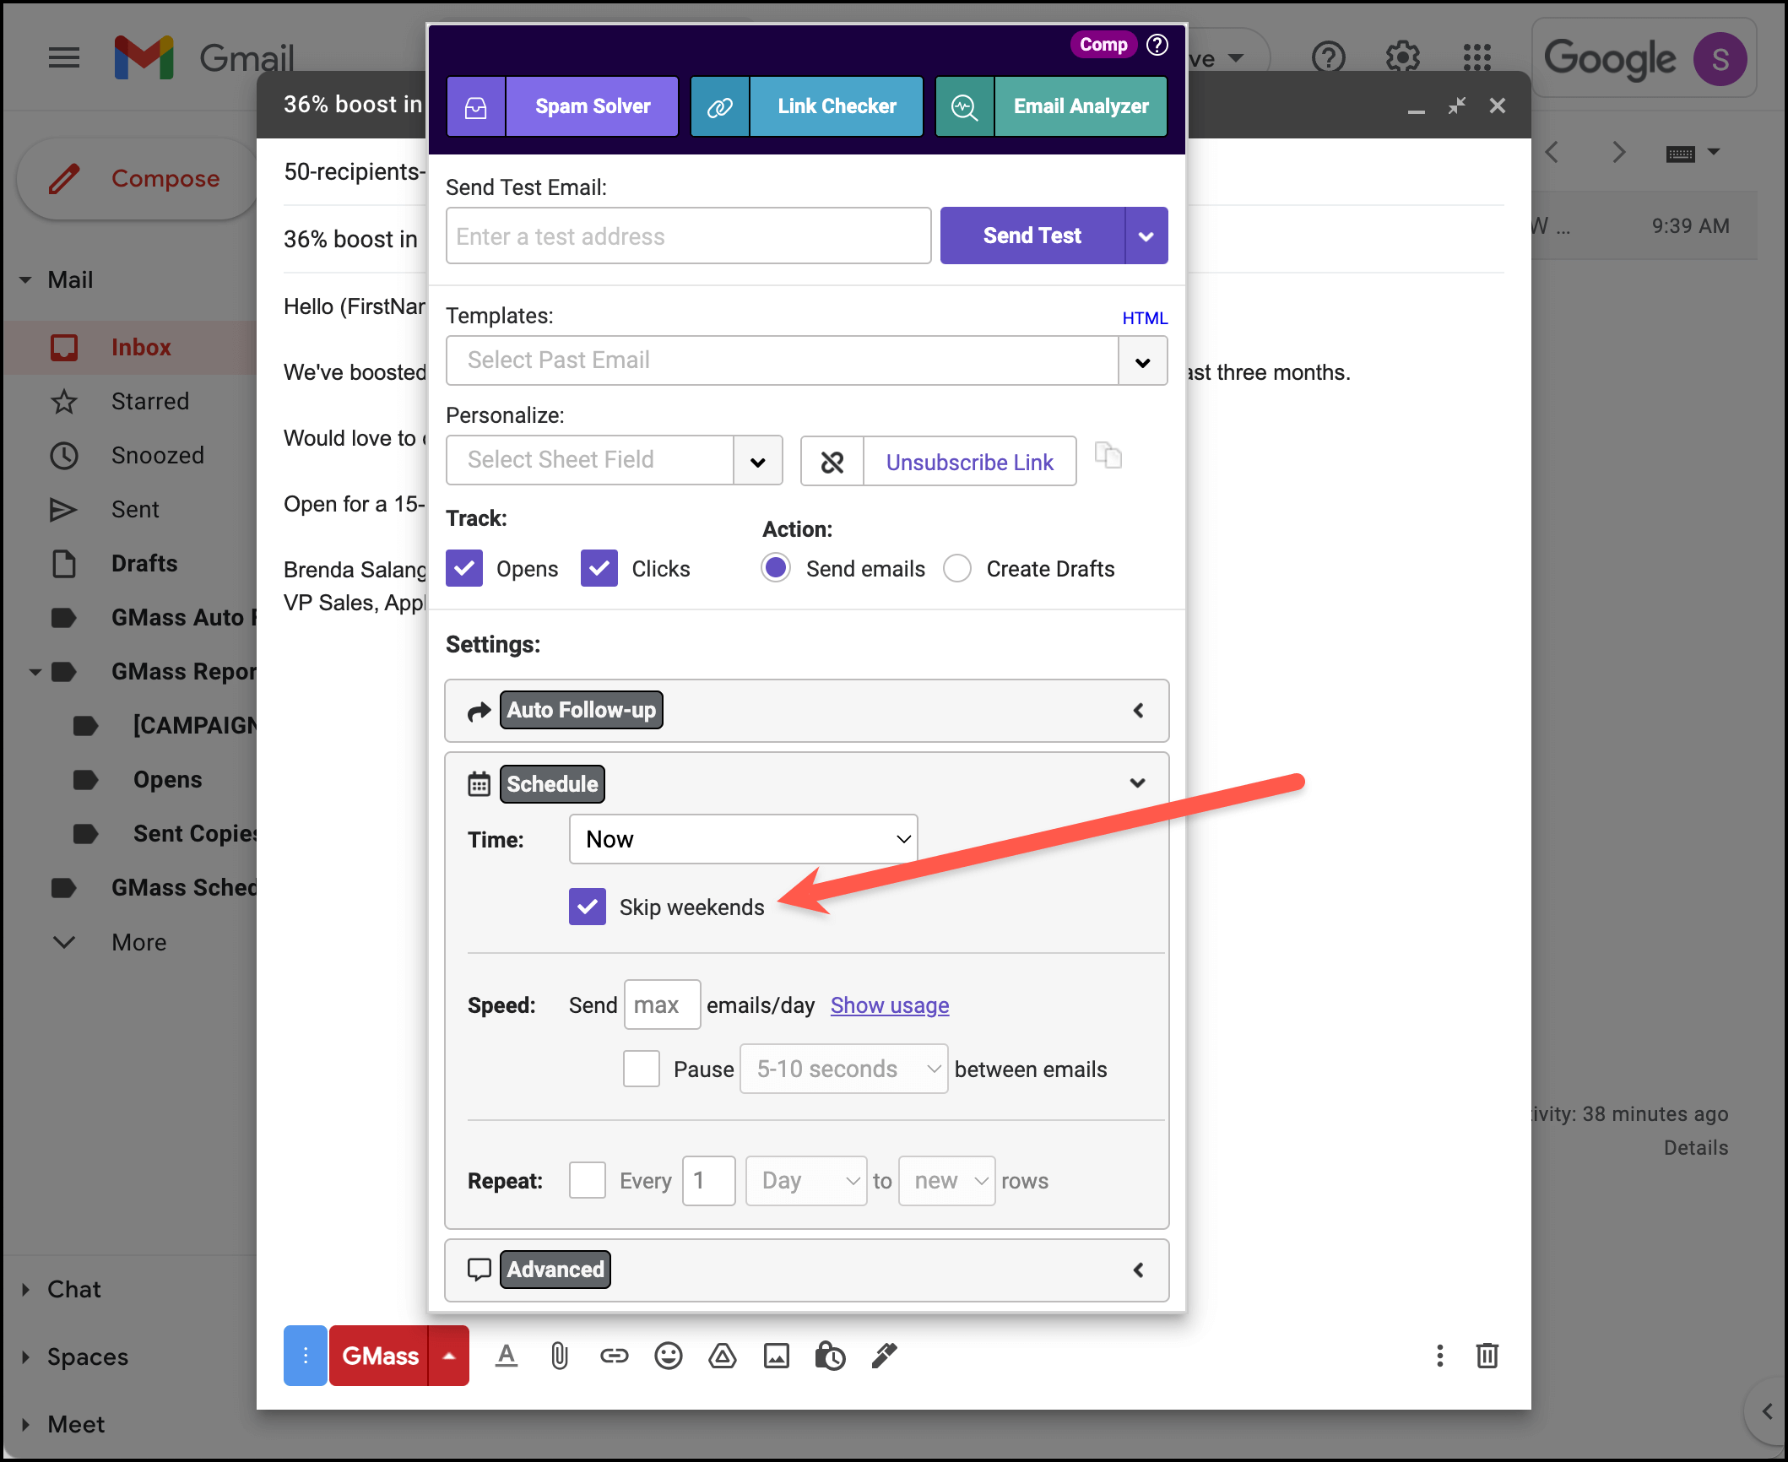Toggle confidential mode lock-clock icon
This screenshot has width=1788, height=1462.
click(x=830, y=1356)
